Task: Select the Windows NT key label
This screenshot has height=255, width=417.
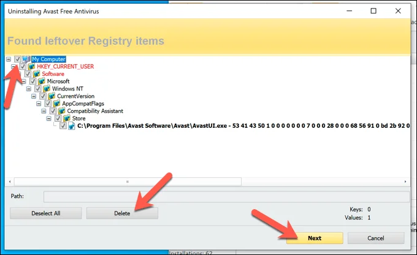Action: (67, 89)
